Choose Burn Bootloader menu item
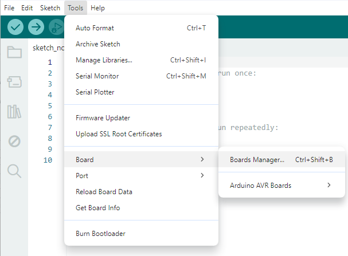348x256 pixels. click(x=100, y=234)
